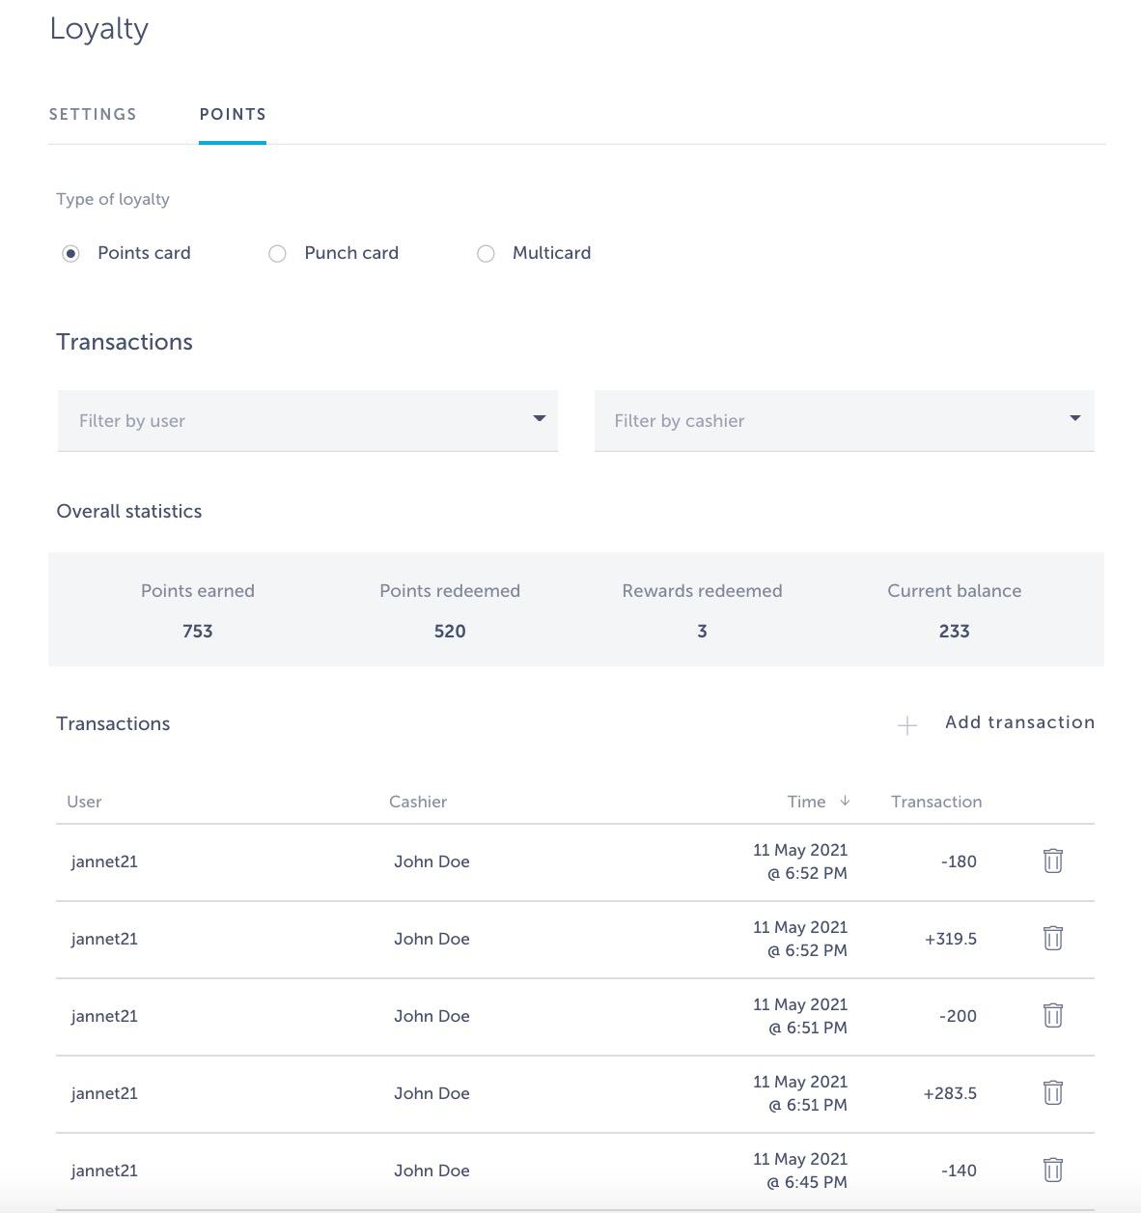Switch to the SETTINGS tab
1141x1213 pixels.
[x=92, y=114]
